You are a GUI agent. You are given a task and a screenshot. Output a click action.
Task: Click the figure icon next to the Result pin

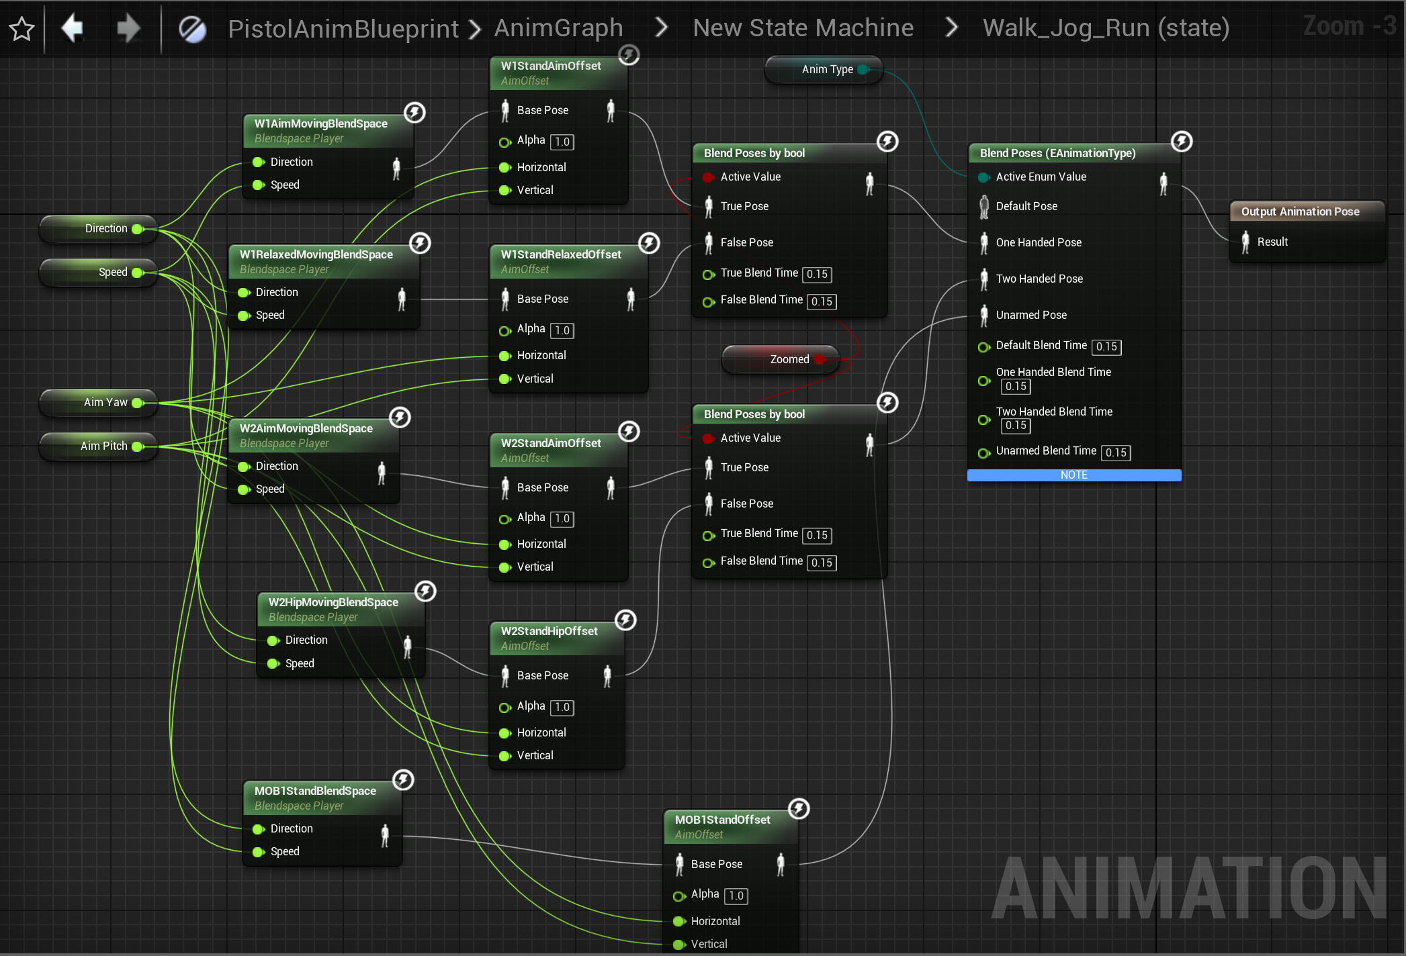[x=1245, y=242]
